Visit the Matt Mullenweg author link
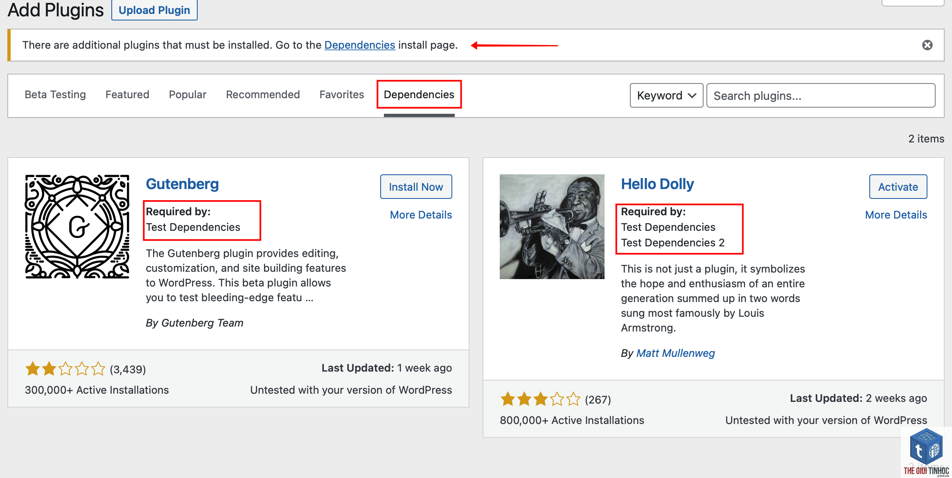The width and height of the screenshot is (952, 478). tap(675, 353)
